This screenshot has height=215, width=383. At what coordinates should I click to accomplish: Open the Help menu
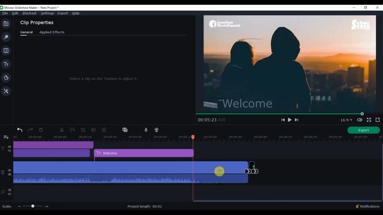click(76, 13)
